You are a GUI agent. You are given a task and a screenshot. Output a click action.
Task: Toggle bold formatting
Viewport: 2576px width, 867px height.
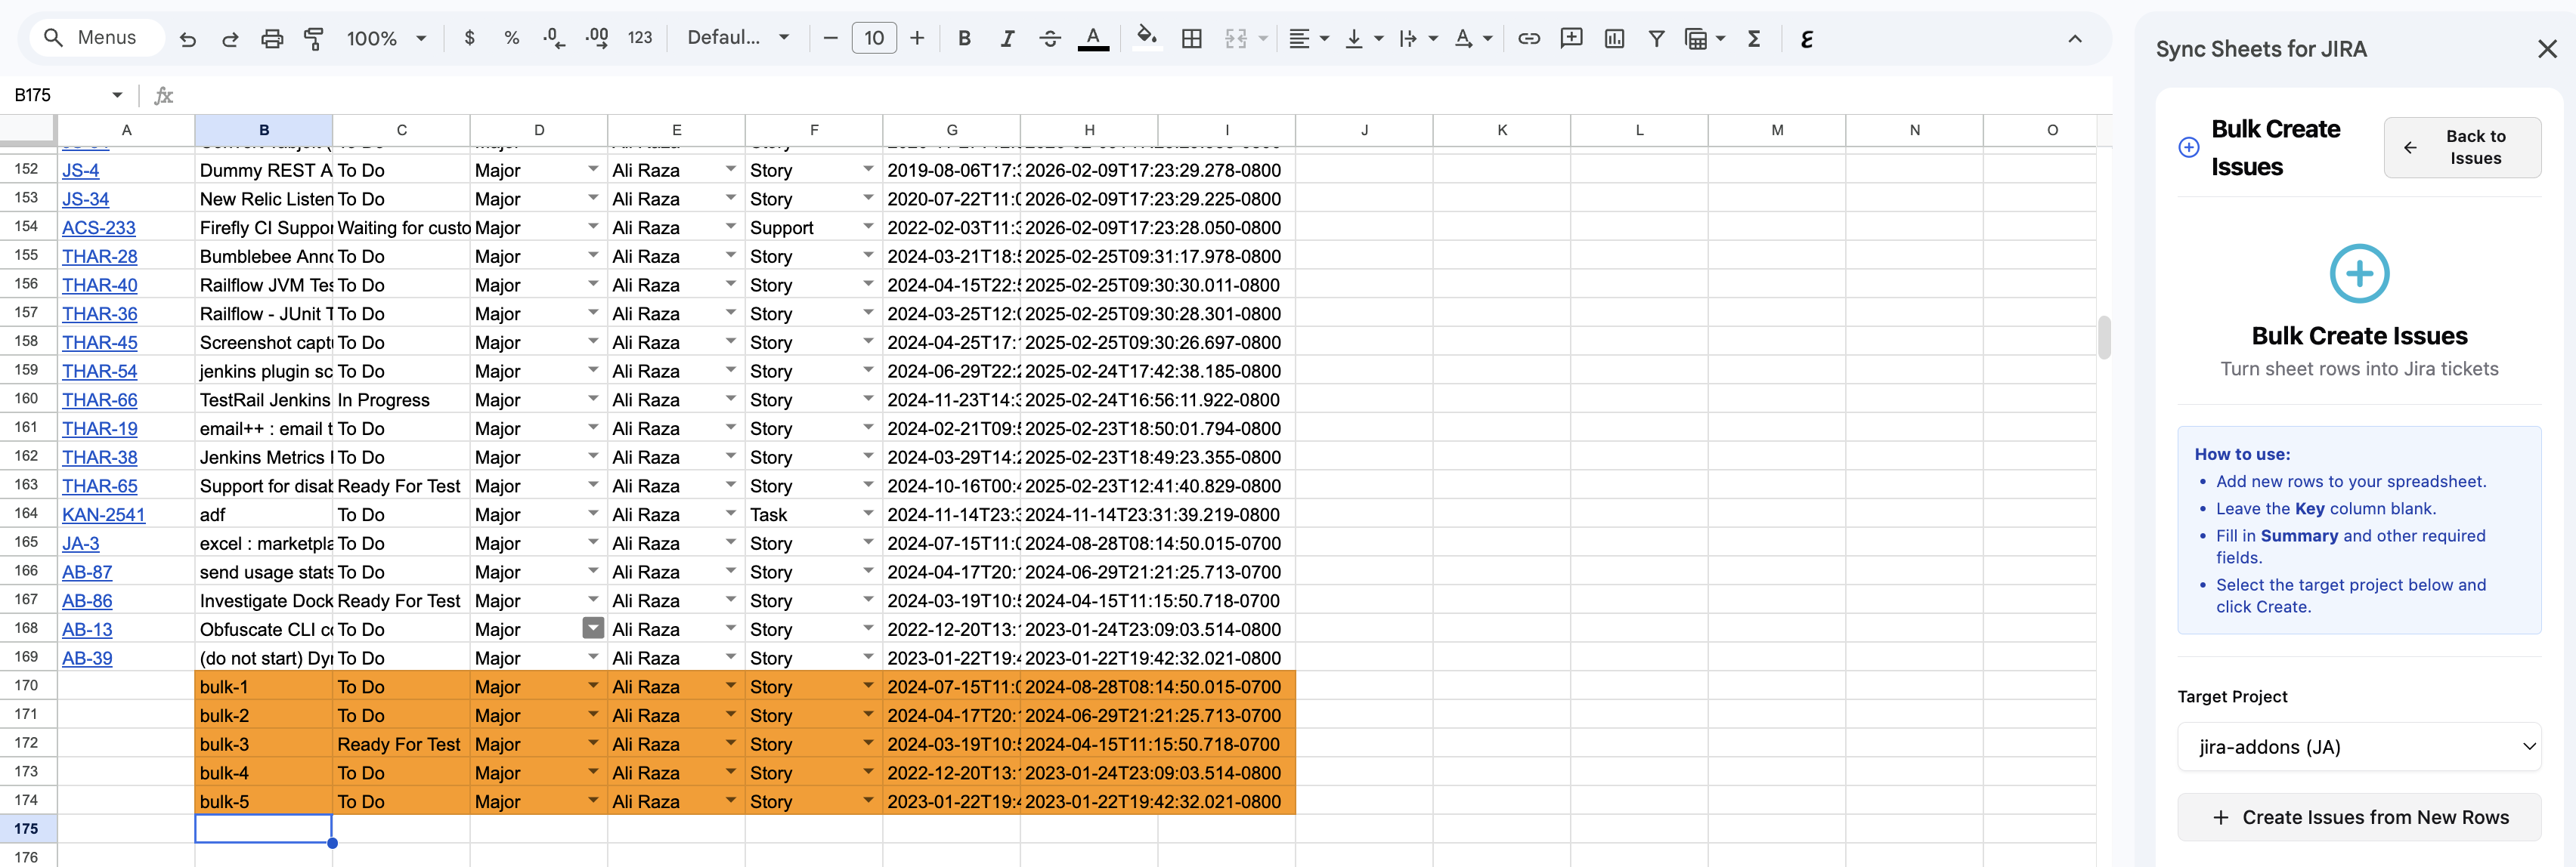tap(964, 38)
